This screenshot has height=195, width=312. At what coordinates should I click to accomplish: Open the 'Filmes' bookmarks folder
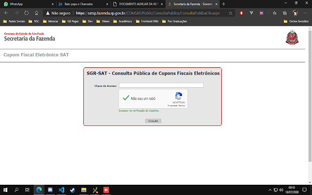tap(103, 21)
